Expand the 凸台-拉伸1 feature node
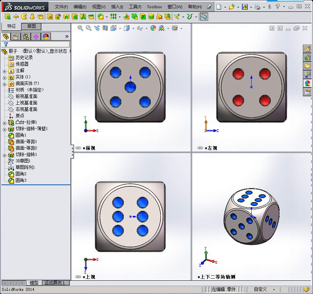 click(4, 123)
